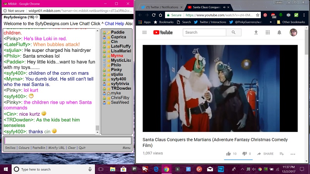Click Minify URL in Mibbit
This screenshot has width=310, height=174.
(x=56, y=148)
